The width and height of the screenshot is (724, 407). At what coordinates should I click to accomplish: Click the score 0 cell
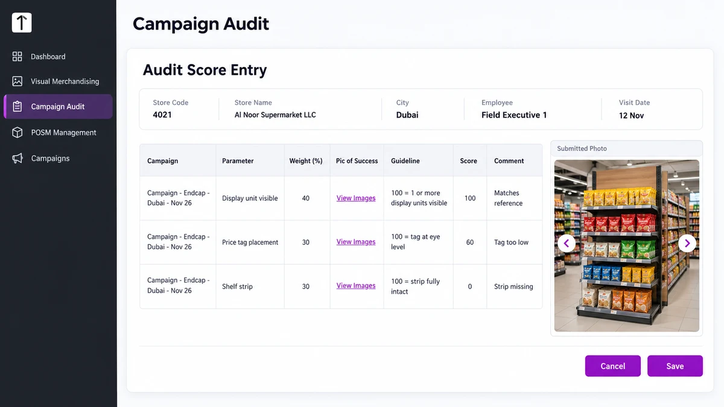[470, 286]
